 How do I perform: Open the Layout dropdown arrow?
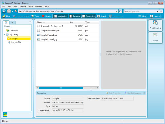[x=162, y=16]
